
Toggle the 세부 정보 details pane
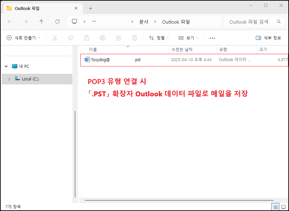click(x=268, y=38)
